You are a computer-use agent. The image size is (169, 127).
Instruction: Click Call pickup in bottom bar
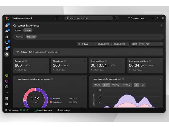point(63,110)
